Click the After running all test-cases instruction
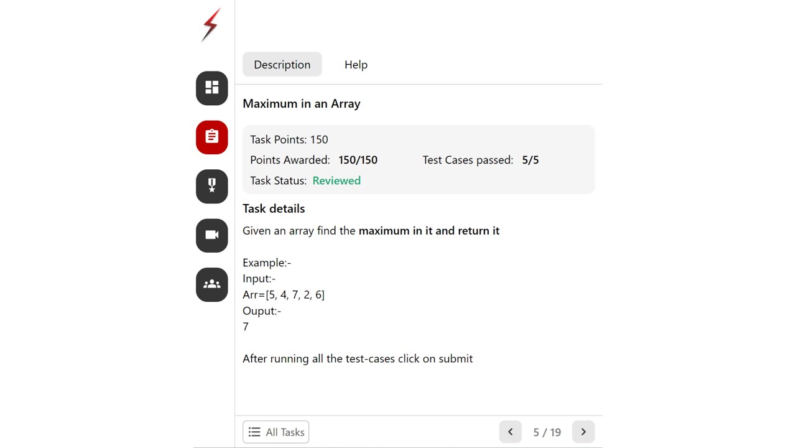 tap(358, 359)
